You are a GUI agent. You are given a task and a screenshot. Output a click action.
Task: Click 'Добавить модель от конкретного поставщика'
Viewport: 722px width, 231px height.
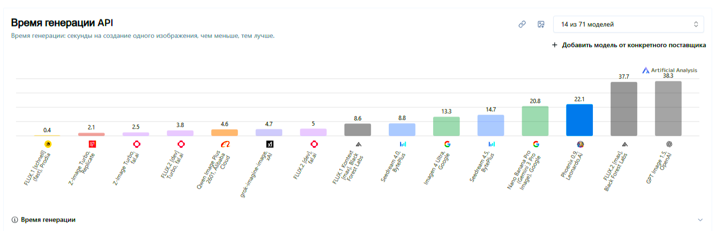tap(629, 46)
